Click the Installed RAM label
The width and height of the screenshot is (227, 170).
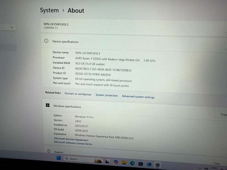click(61, 63)
